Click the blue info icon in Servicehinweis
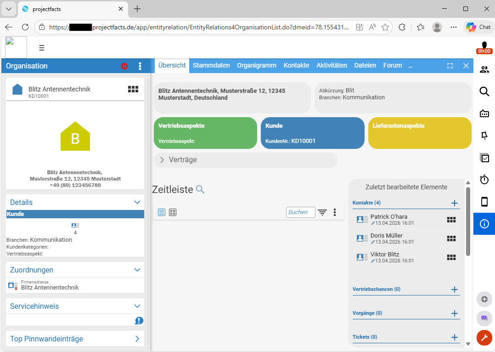495x352 pixels. 139,321
